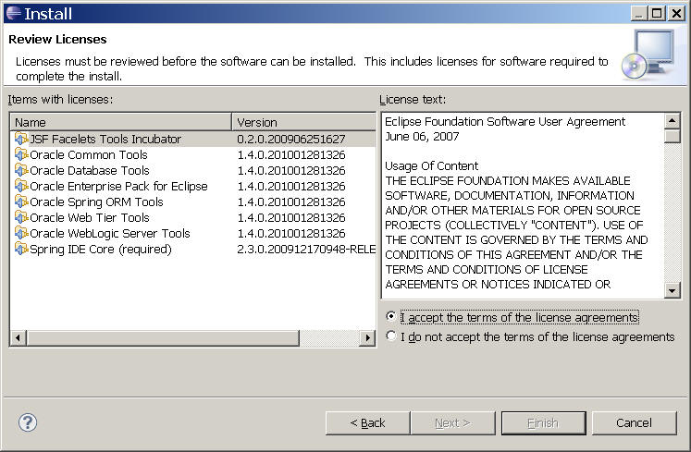
Task: Click the Spring IDE Core feature icon
Action: coord(21,249)
